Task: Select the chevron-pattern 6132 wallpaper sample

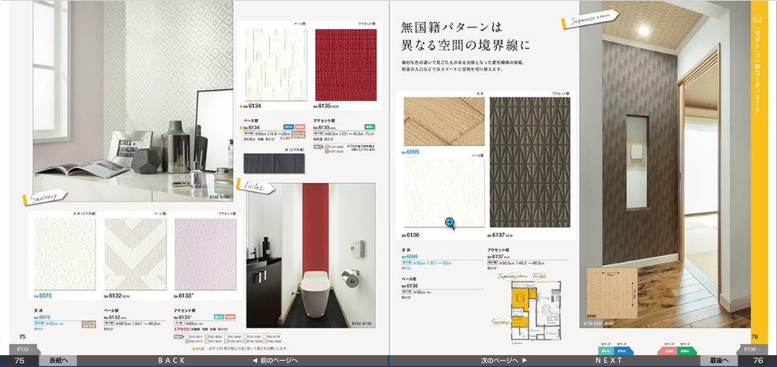Action: (x=135, y=254)
